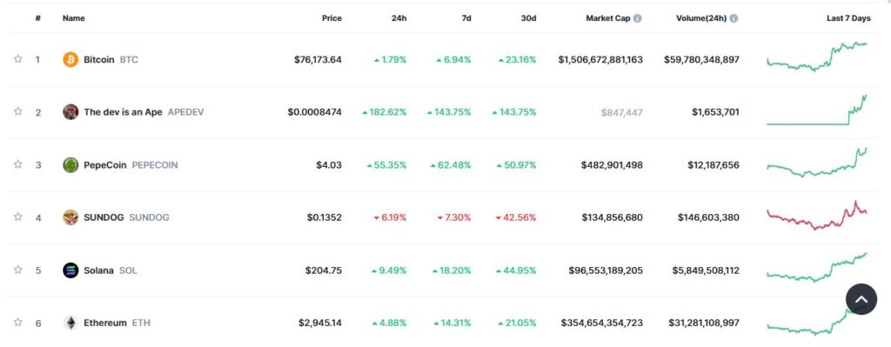The height and width of the screenshot is (347, 891).
Task: Click the Market Cap info icon
Action: click(638, 18)
